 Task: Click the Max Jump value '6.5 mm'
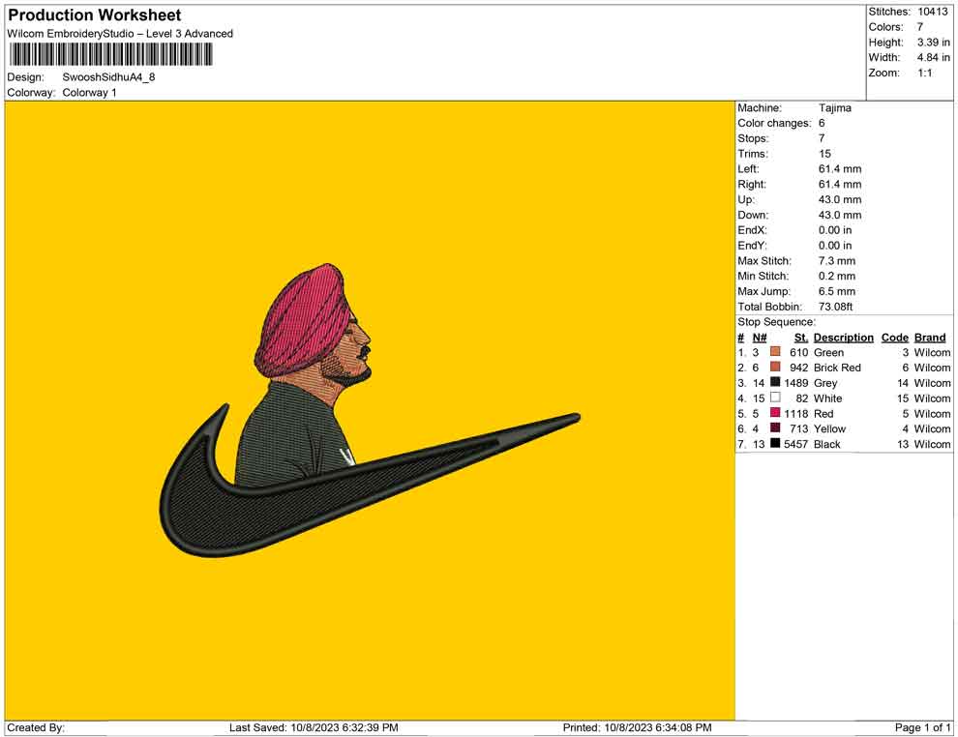[837, 291]
